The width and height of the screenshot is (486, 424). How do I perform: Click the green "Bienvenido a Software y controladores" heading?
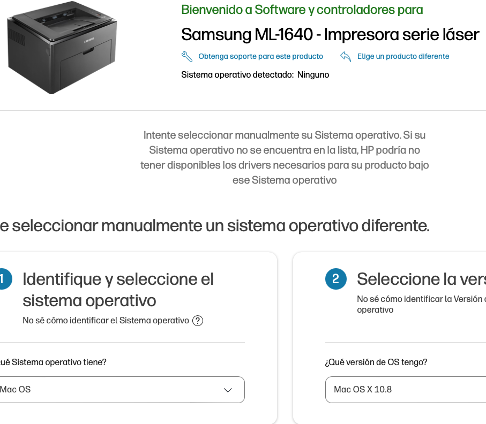click(302, 10)
